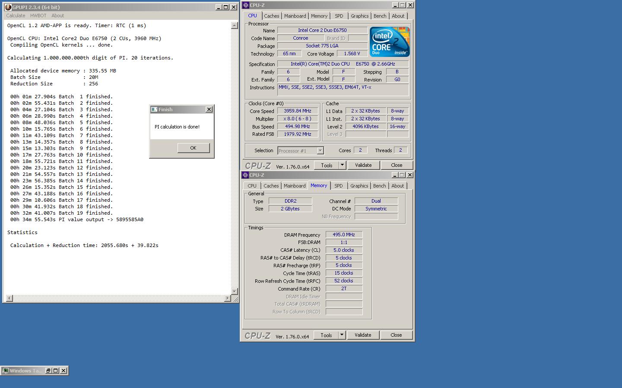Click the Code Name Conroe value

point(300,38)
